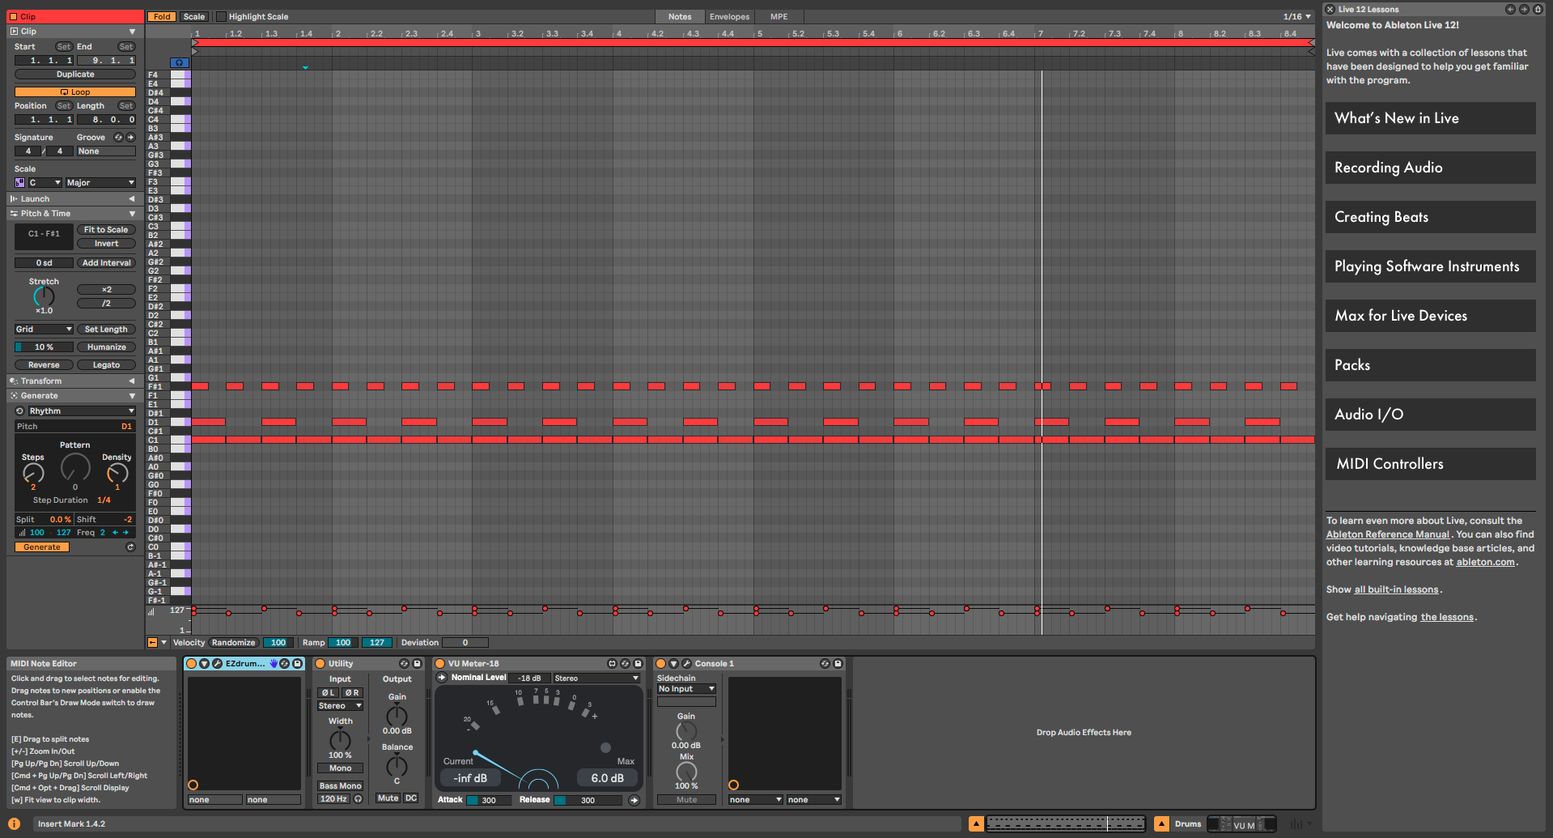Toggle the Highlight Scale checkbox
The width and height of the screenshot is (1553, 838).
(221, 16)
